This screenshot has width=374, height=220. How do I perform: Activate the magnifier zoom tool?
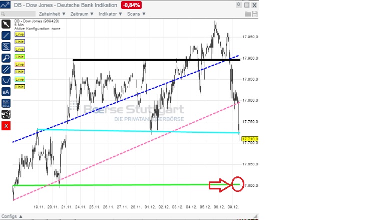pyautogui.click(x=6, y=58)
